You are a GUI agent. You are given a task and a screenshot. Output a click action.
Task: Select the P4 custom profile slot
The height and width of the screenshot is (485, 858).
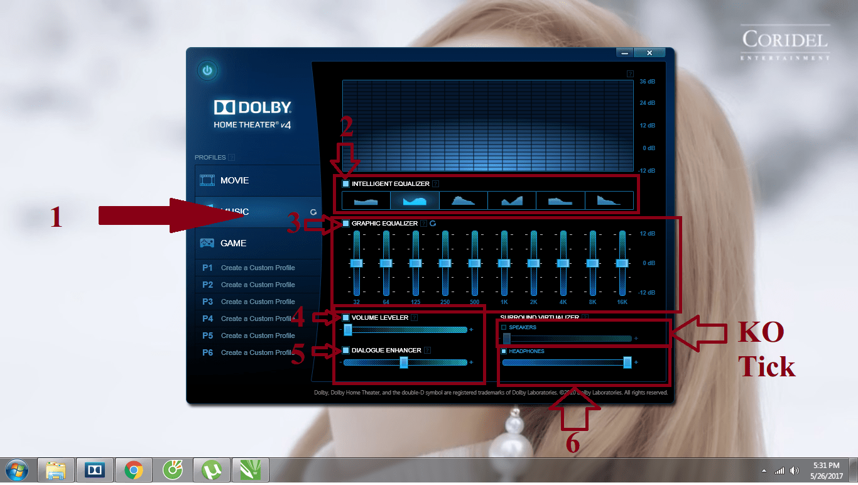[258, 319]
